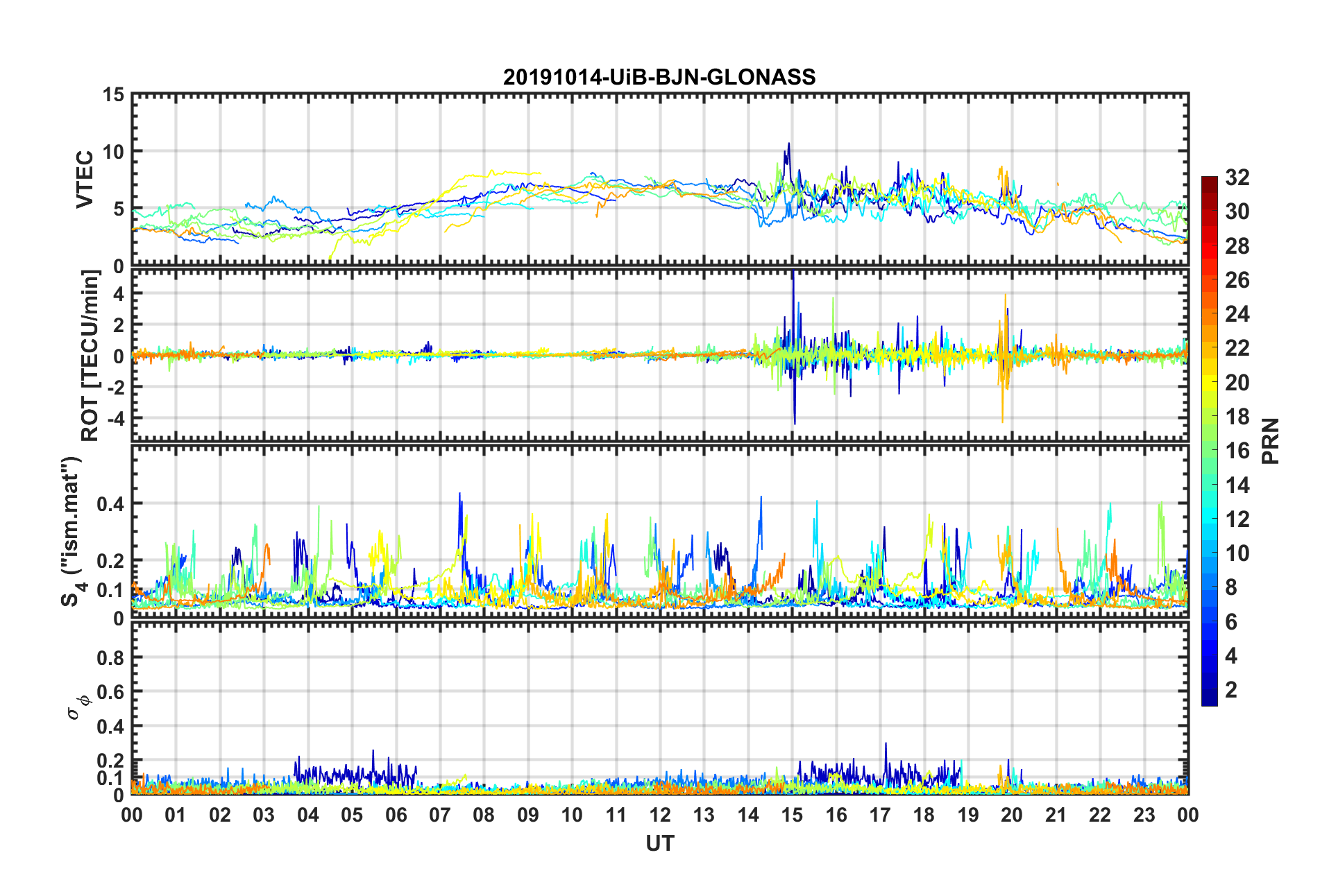Click UT axis tick label 13
The width and height of the screenshot is (1320, 882).
point(704,815)
